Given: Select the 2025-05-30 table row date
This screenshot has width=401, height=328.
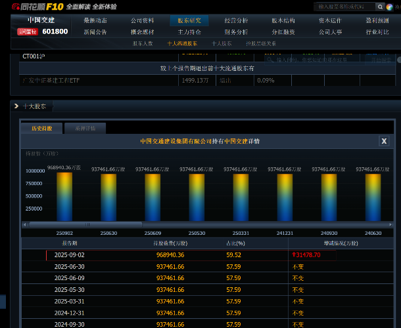Looking at the screenshot, I should tap(69, 290).
